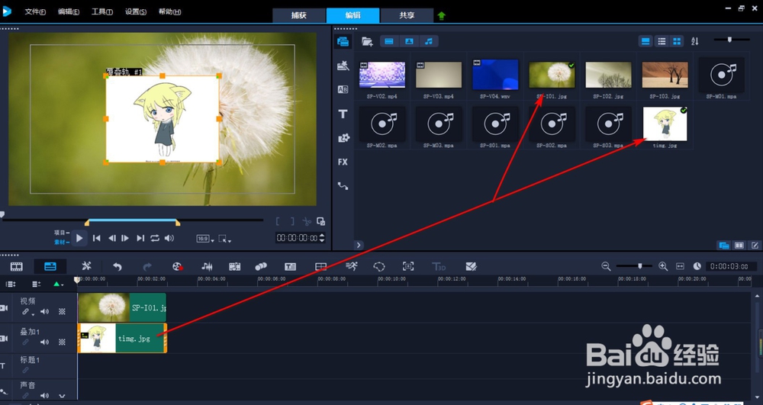Switch library to thumbnail view
This screenshot has width=763, height=405.
(x=677, y=41)
